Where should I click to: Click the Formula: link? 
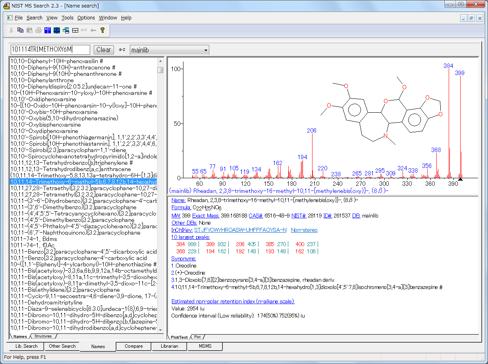point(181,208)
